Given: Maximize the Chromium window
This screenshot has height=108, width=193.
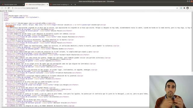Looking at the screenshot, I should (190, 1).
